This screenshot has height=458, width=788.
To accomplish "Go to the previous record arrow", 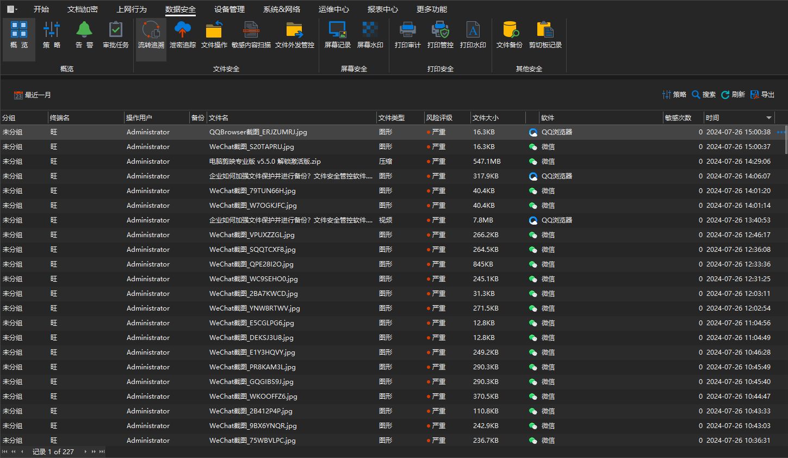I will pyautogui.click(x=22, y=451).
